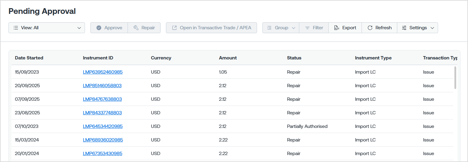
Task: Open instrument LMP63952460985
Action: pyautogui.click(x=103, y=72)
